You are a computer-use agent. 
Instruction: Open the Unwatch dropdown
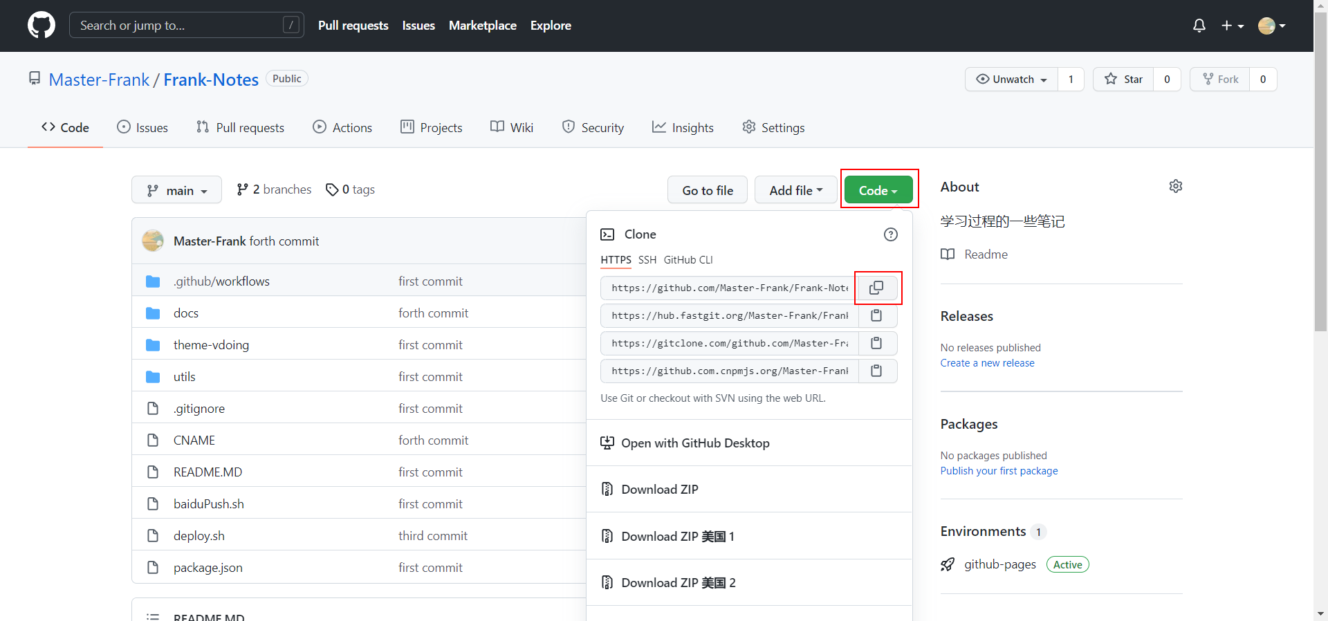click(1011, 79)
